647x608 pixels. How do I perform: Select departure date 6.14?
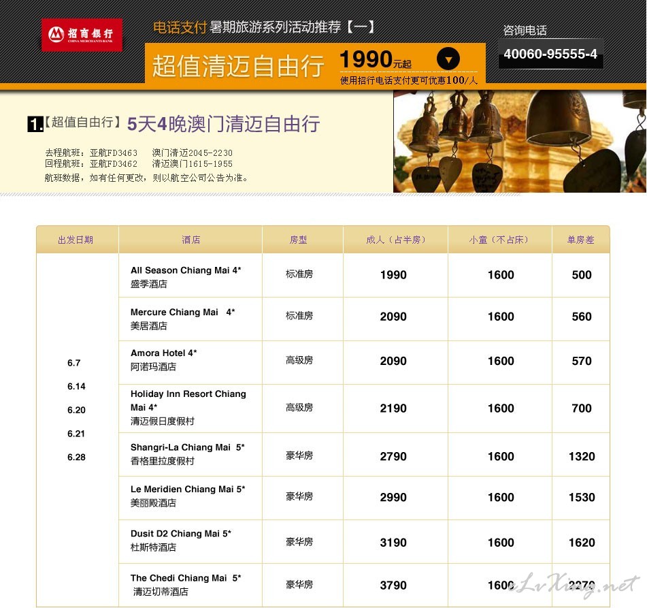pyautogui.click(x=76, y=387)
